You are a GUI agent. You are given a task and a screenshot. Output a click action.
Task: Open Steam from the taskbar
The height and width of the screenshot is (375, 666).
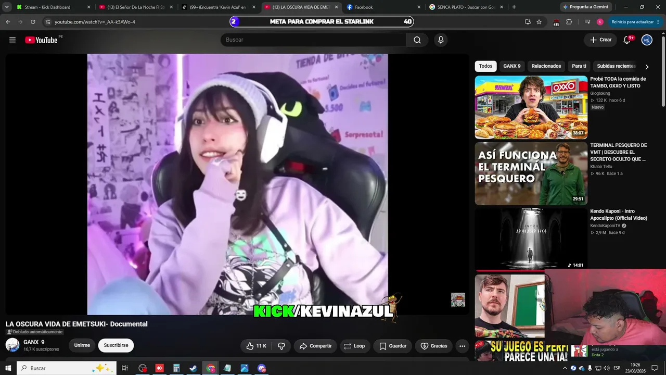(x=193, y=368)
